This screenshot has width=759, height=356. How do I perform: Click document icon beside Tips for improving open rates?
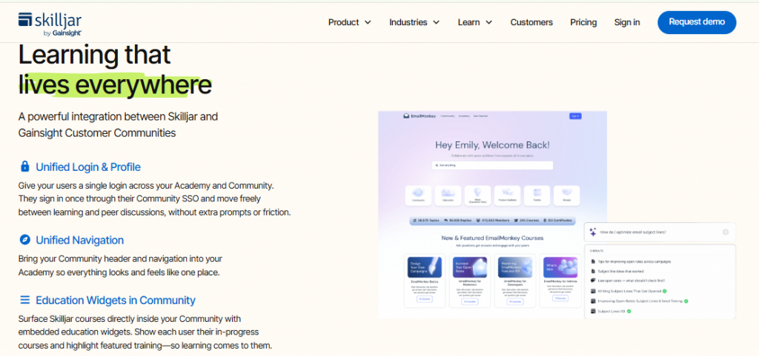pos(594,261)
